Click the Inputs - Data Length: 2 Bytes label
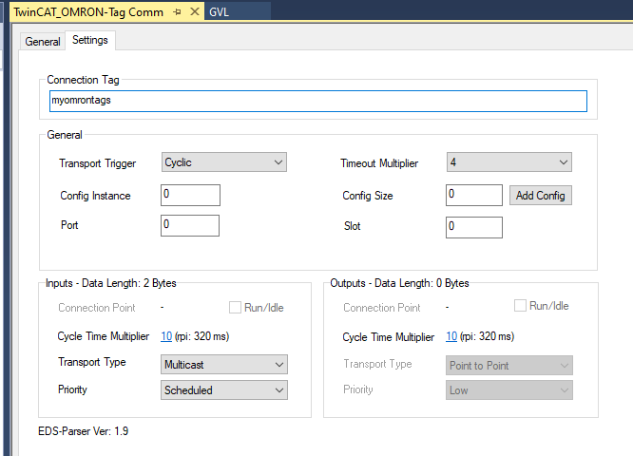Viewport: 633px width, 456px height. 111,283
